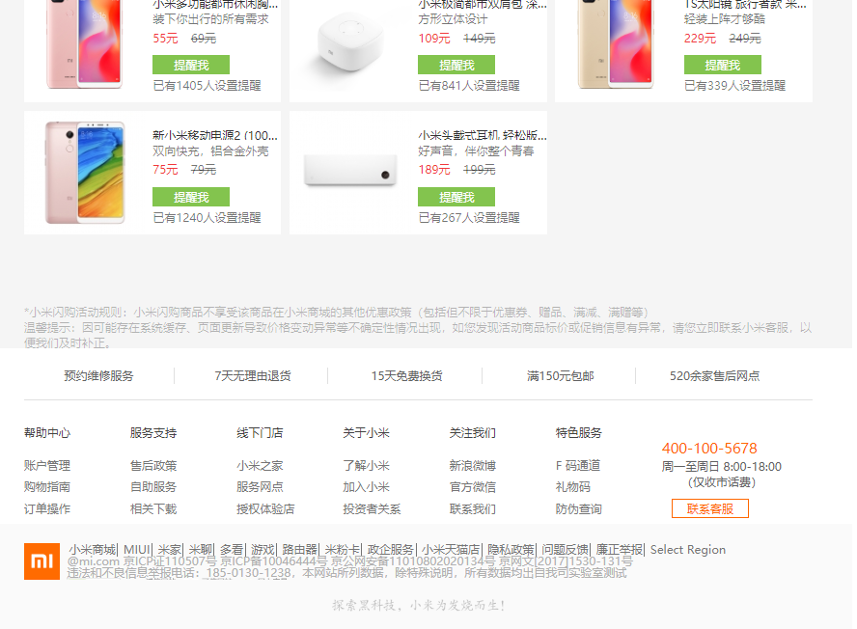
Task: Open 防伪查询 footer link
Action: [x=579, y=508]
